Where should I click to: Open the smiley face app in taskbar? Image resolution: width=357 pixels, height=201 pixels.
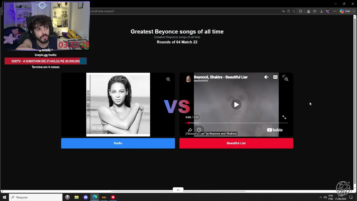pyautogui.click(x=67, y=197)
